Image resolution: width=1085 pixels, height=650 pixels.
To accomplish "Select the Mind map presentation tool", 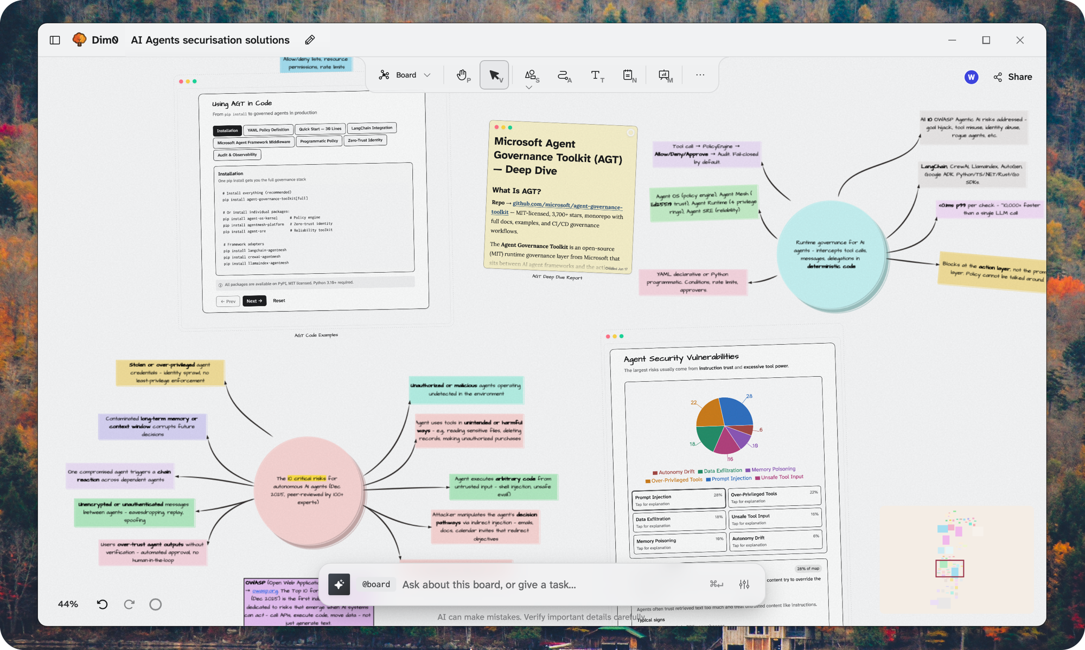I will (665, 75).
